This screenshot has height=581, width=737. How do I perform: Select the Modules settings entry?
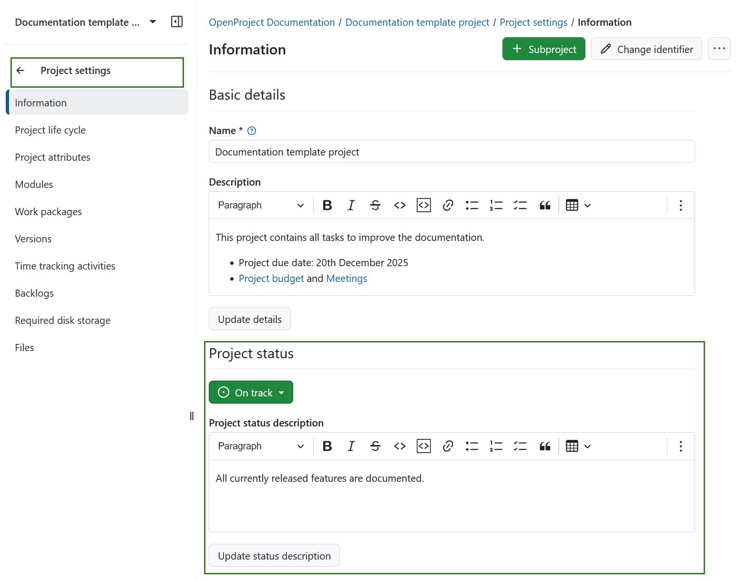tap(34, 184)
